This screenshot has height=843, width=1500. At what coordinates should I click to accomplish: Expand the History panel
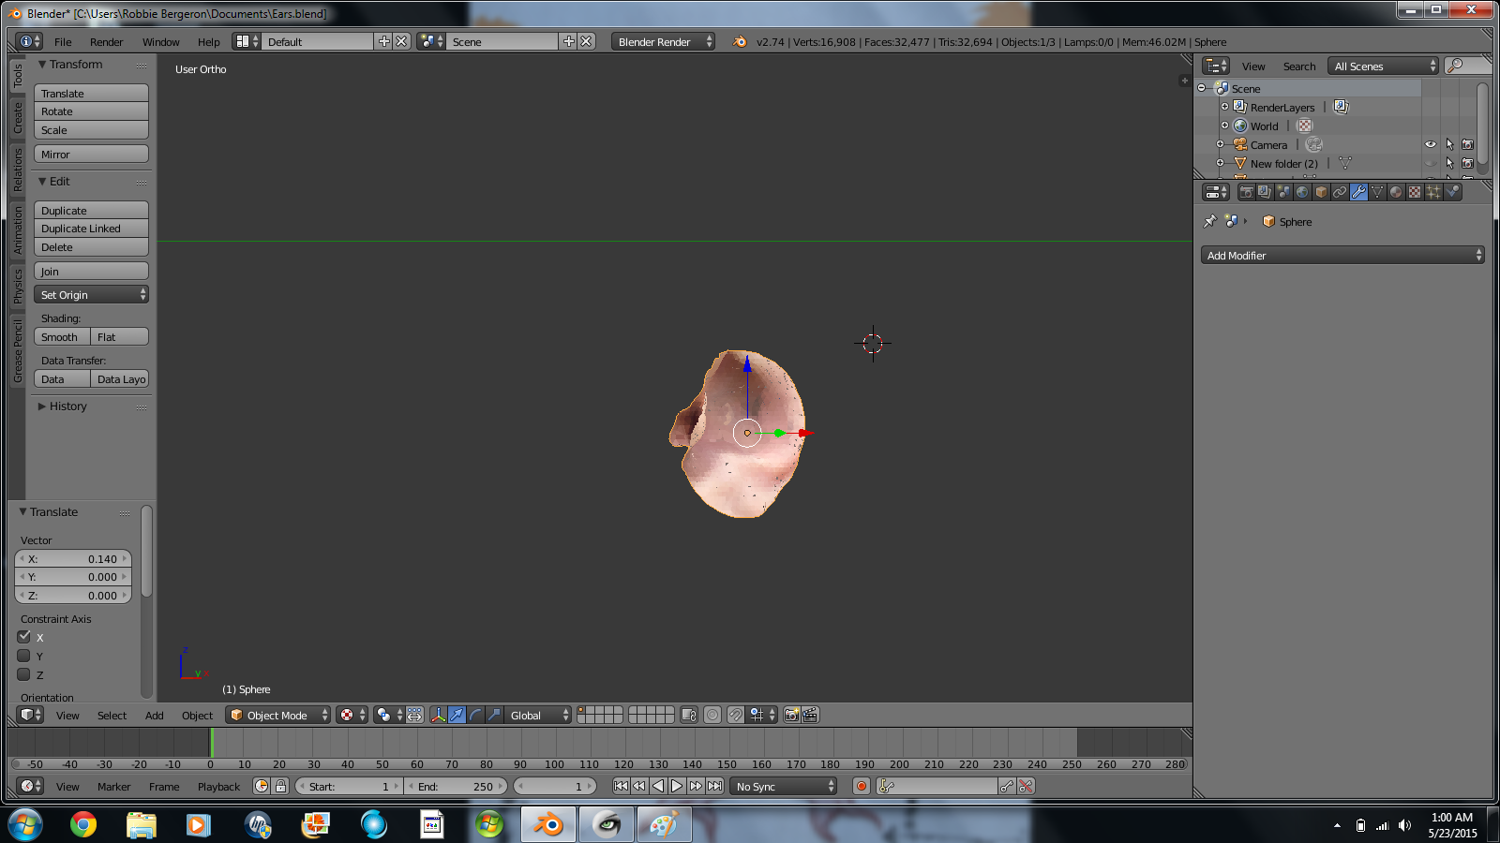(x=62, y=406)
